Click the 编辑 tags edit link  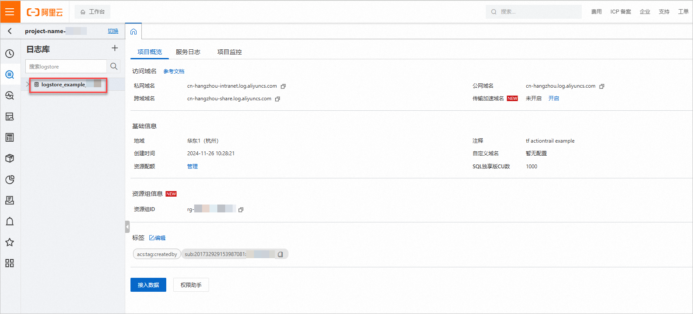pos(158,238)
